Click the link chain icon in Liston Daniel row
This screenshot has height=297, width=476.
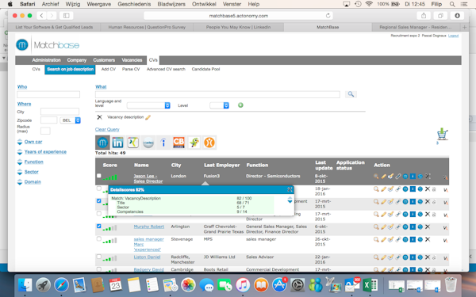click(398, 257)
